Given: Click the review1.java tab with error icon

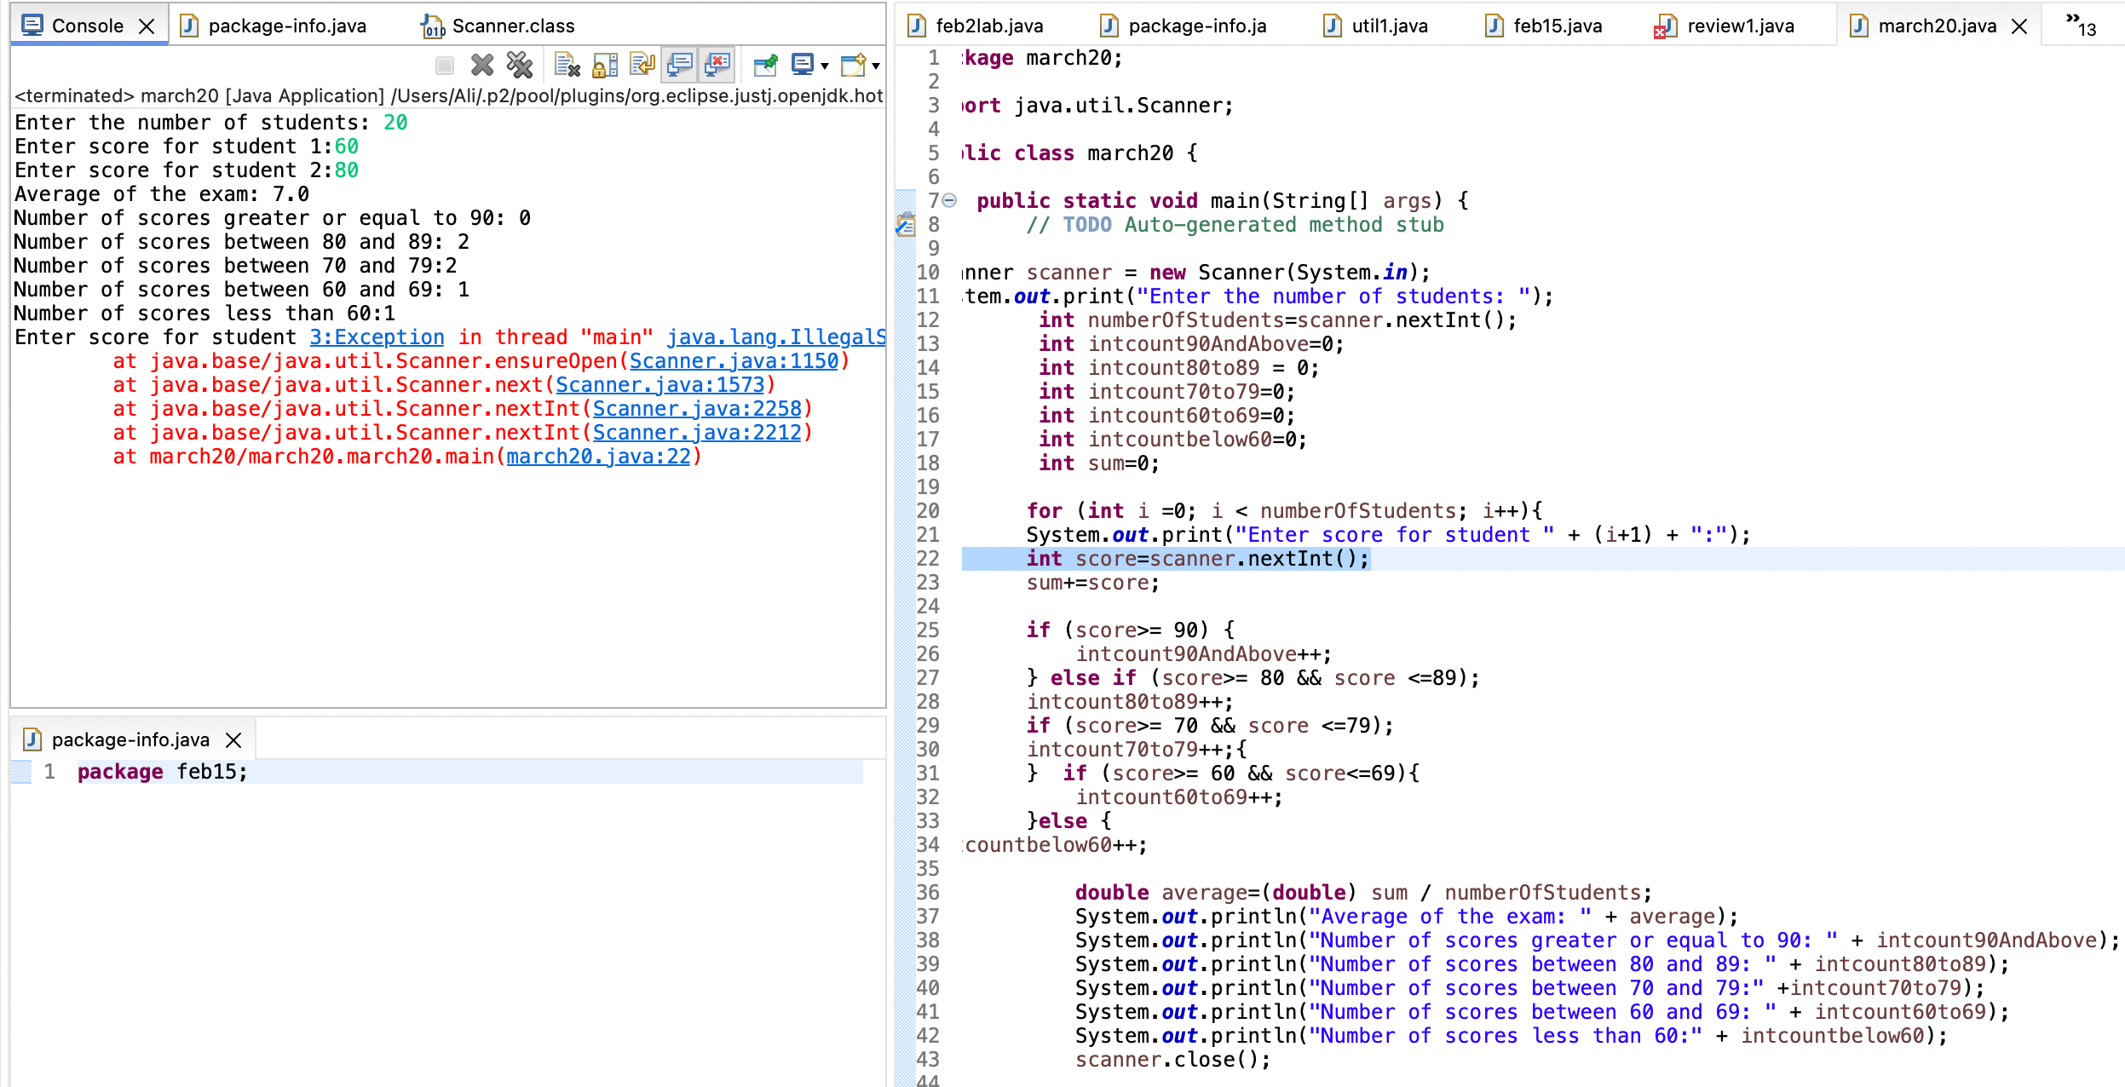Looking at the screenshot, I should [x=1739, y=26].
